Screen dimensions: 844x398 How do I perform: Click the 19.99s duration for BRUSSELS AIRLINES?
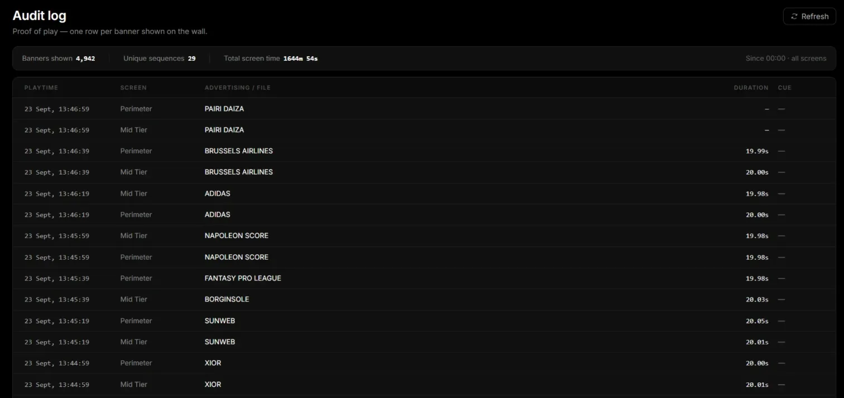[757, 151]
